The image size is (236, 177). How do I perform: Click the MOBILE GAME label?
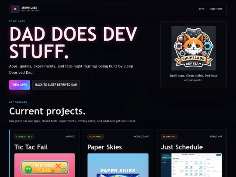[141, 136]
